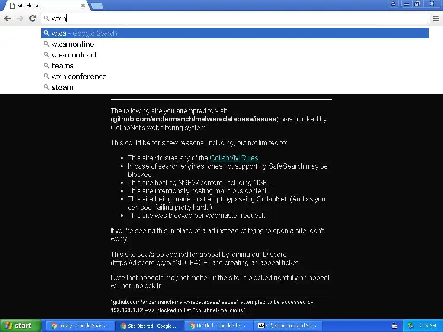
Task: Click the magnifier icon in the address bar
Action: click(x=46, y=19)
